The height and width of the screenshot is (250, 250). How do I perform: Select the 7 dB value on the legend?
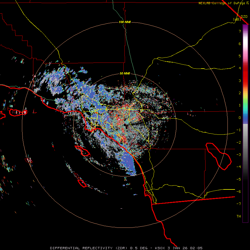[x=240, y=31]
